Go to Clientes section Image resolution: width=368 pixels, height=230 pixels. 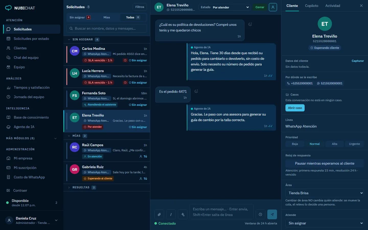coord(32,48)
